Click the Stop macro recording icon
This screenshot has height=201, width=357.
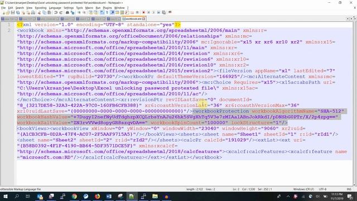point(148,12)
